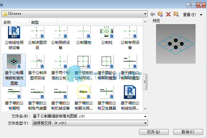Click the 预览 preview thumbnail image
Screen dimensions: 207x138
[x=176, y=44]
